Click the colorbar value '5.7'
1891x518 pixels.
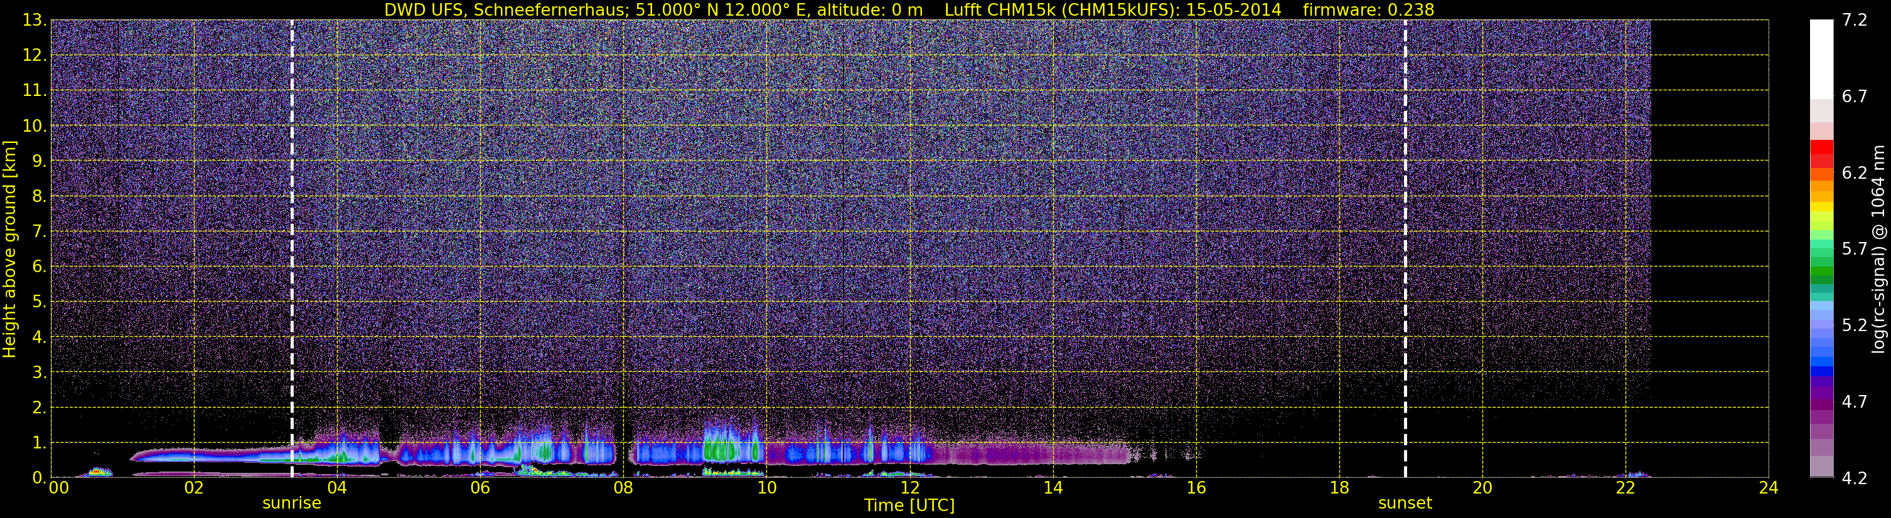pyautogui.click(x=1855, y=249)
